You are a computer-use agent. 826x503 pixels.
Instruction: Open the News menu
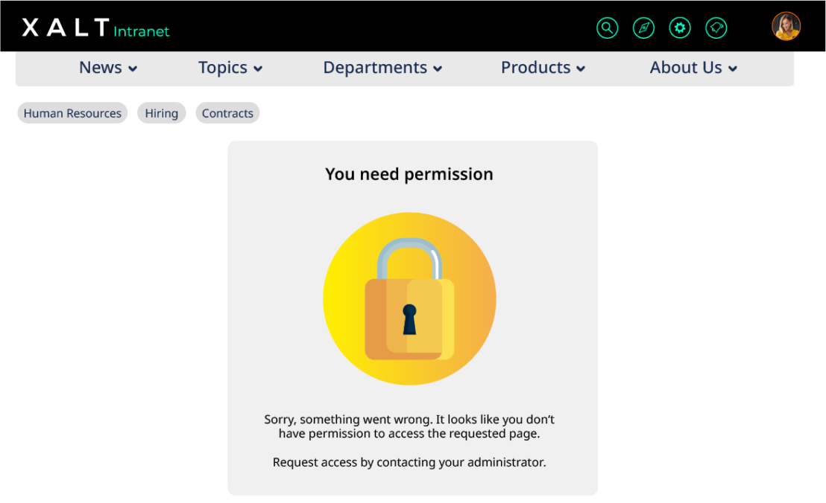pyautogui.click(x=100, y=68)
